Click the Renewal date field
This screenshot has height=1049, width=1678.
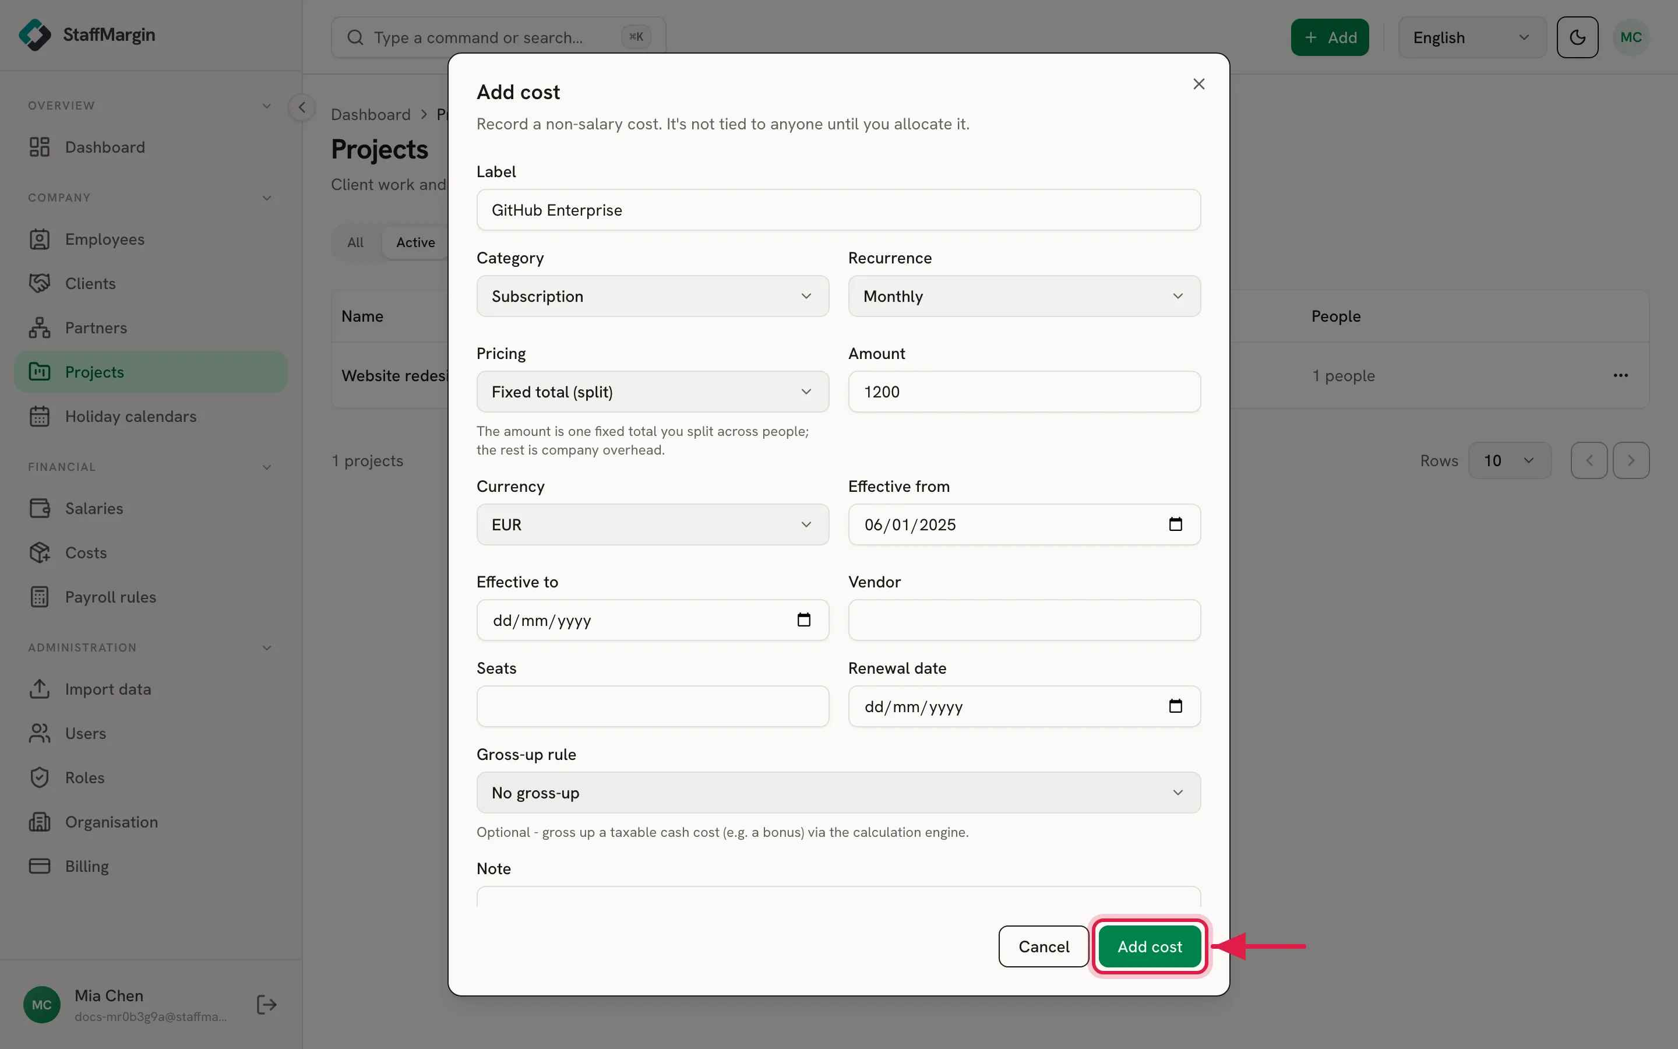click(1024, 706)
